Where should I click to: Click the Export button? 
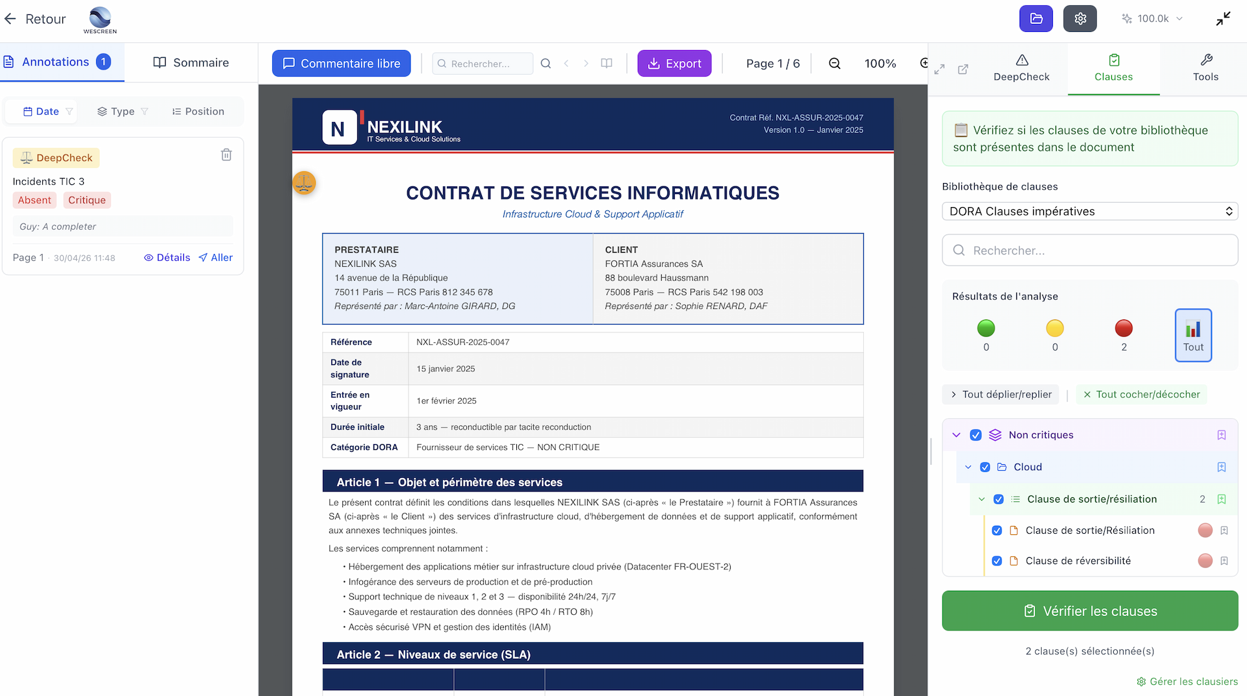point(675,64)
